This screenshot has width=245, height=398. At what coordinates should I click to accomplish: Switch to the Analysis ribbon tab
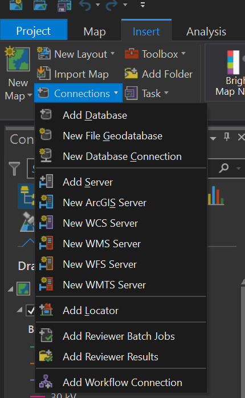click(x=206, y=32)
